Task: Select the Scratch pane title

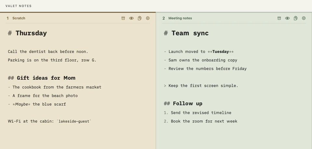Action: point(19,18)
